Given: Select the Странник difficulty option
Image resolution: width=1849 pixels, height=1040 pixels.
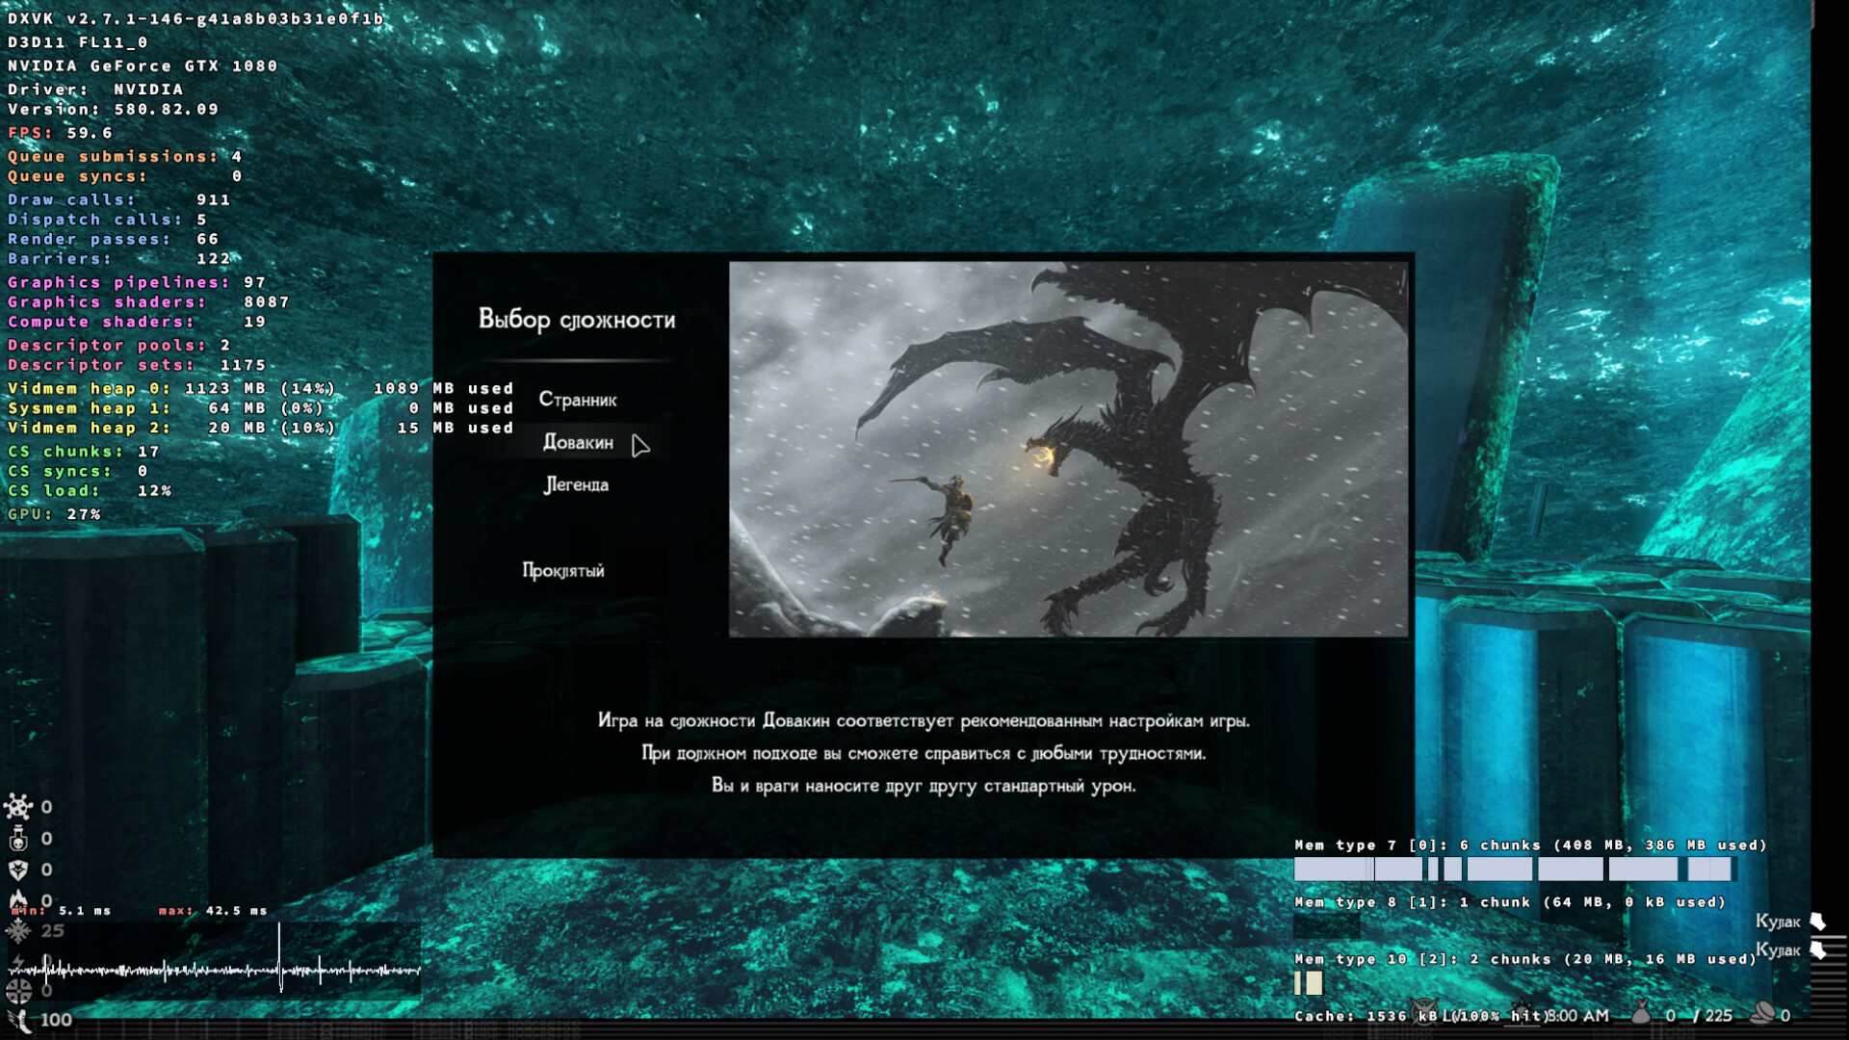Looking at the screenshot, I should coord(578,400).
